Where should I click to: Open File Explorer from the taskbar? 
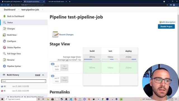click(x=48, y=99)
